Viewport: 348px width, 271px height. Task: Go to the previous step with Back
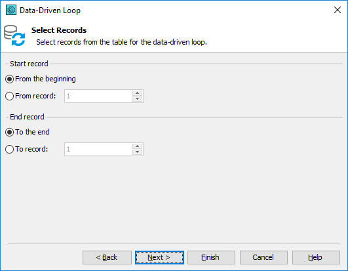(107, 257)
